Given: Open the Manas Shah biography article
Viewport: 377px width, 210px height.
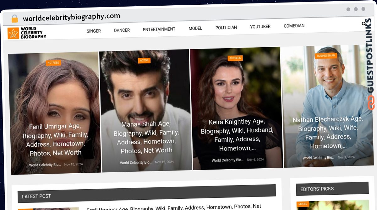Looking at the screenshot, I should click(146, 137).
